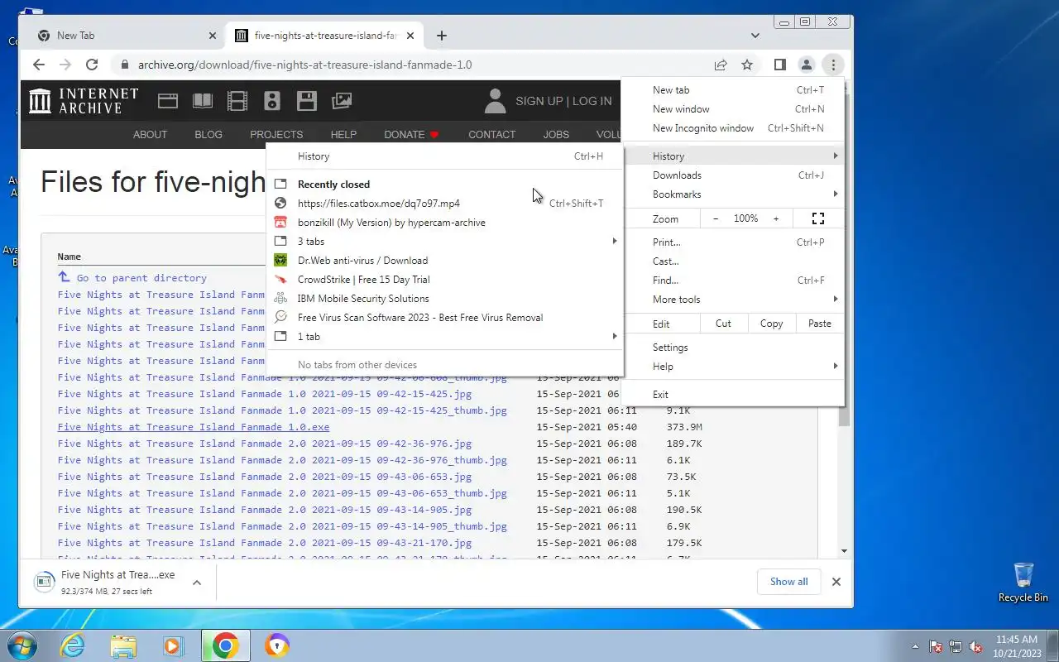Reload the page with refresh icon
Image resolution: width=1059 pixels, height=662 pixels.
(x=92, y=65)
